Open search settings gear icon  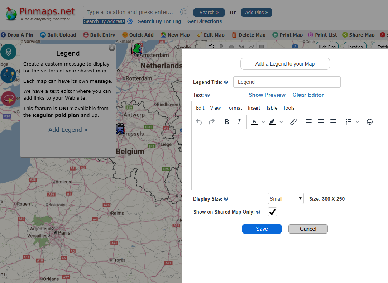(130, 21)
